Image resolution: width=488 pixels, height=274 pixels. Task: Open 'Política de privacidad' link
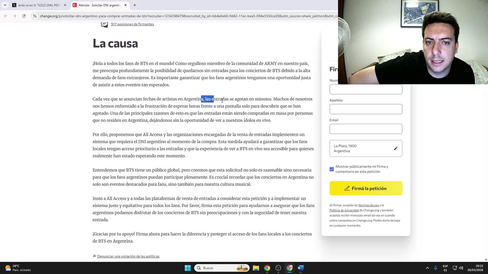[x=344, y=210]
